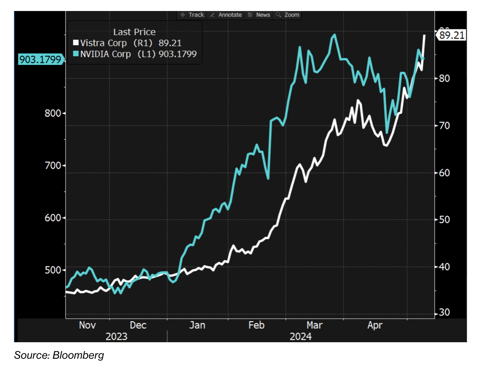The width and height of the screenshot is (478, 369).
Task: Click the 2023 year label
Action: [117, 337]
